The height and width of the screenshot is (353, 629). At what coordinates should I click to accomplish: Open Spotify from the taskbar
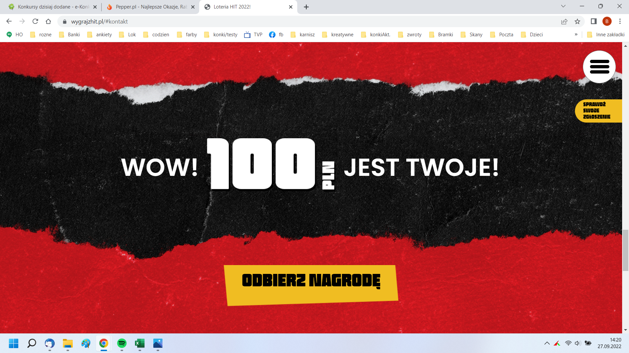point(122,343)
